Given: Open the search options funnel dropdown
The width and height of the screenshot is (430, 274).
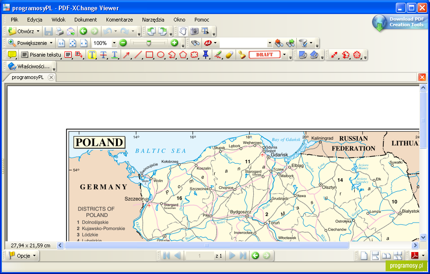Looking at the screenshot, I should tap(311, 43).
